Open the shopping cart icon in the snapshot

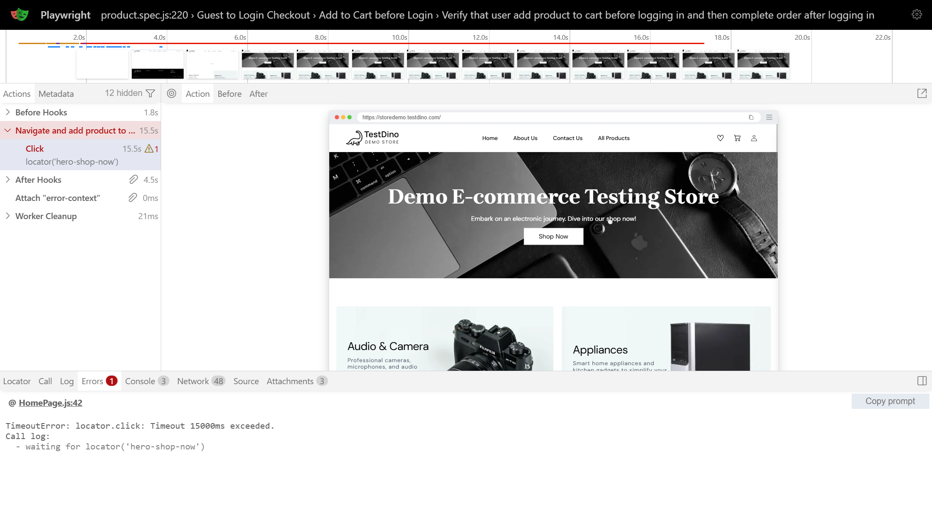pos(737,138)
